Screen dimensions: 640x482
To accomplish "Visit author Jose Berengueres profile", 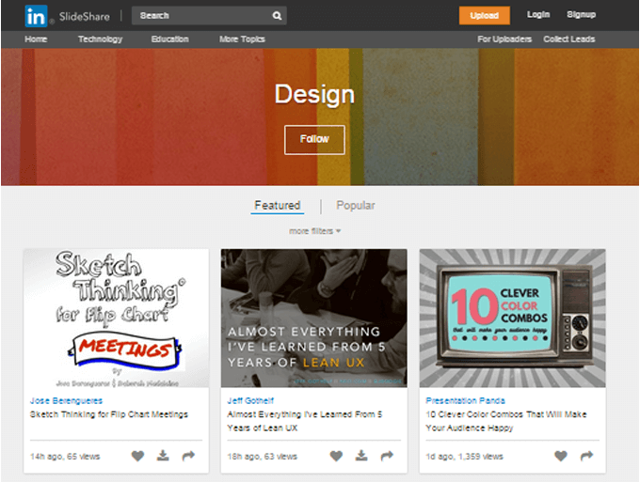I will click(66, 400).
